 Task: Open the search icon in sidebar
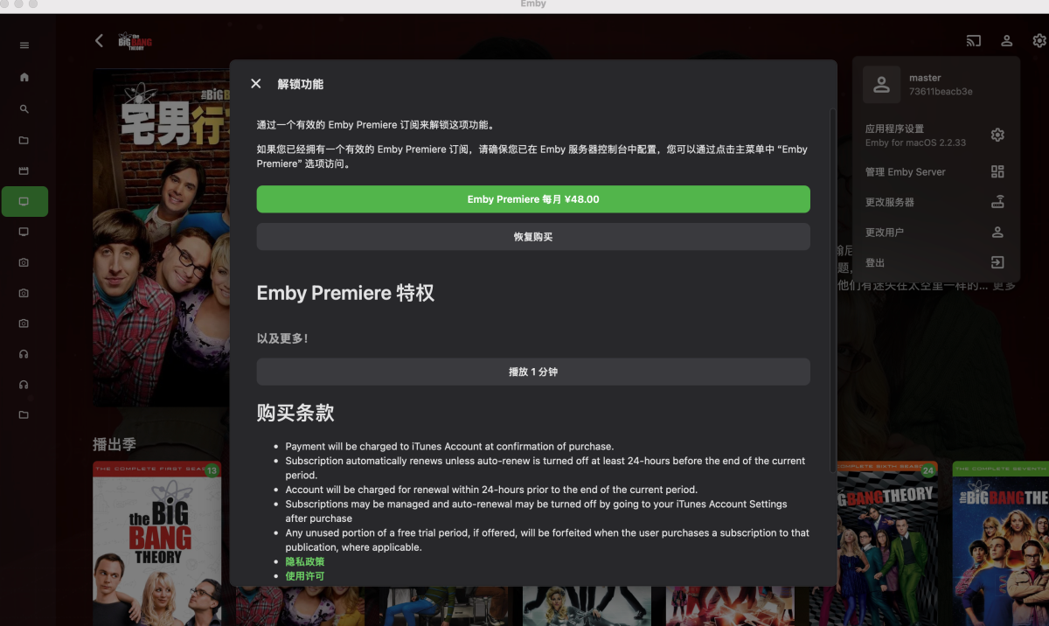(x=24, y=109)
